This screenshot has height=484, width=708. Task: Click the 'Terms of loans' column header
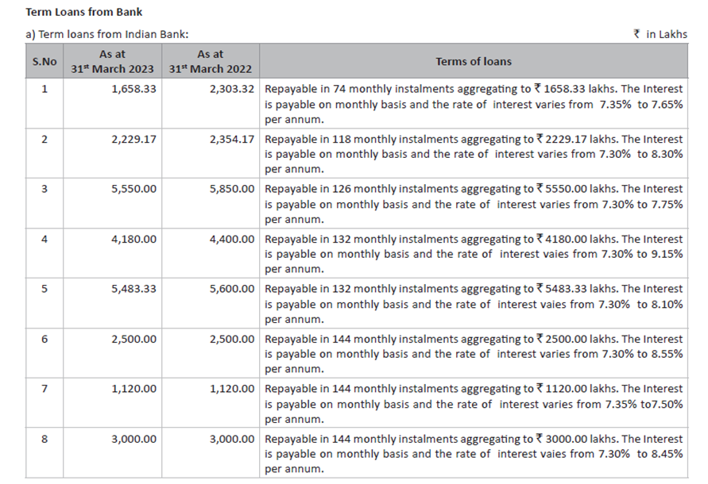click(x=473, y=61)
